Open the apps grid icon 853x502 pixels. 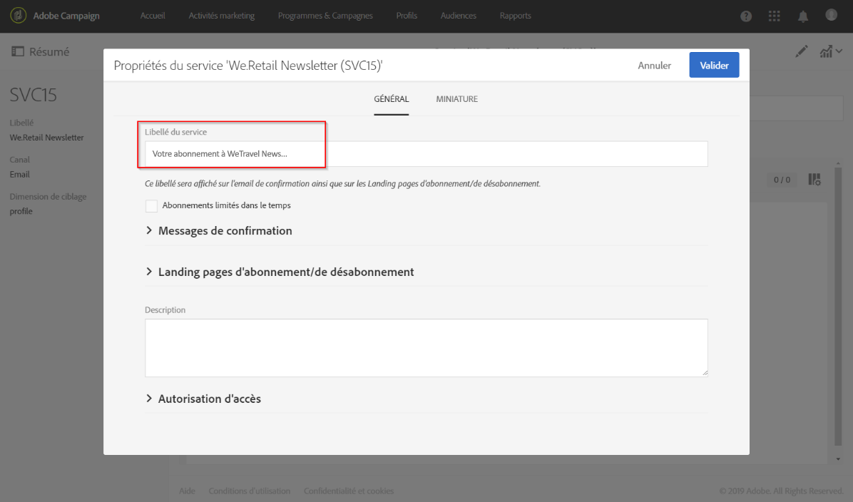[x=774, y=16]
